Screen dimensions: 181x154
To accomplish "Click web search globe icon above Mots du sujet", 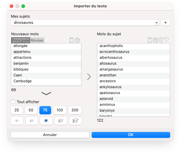I will click(x=155, y=40).
